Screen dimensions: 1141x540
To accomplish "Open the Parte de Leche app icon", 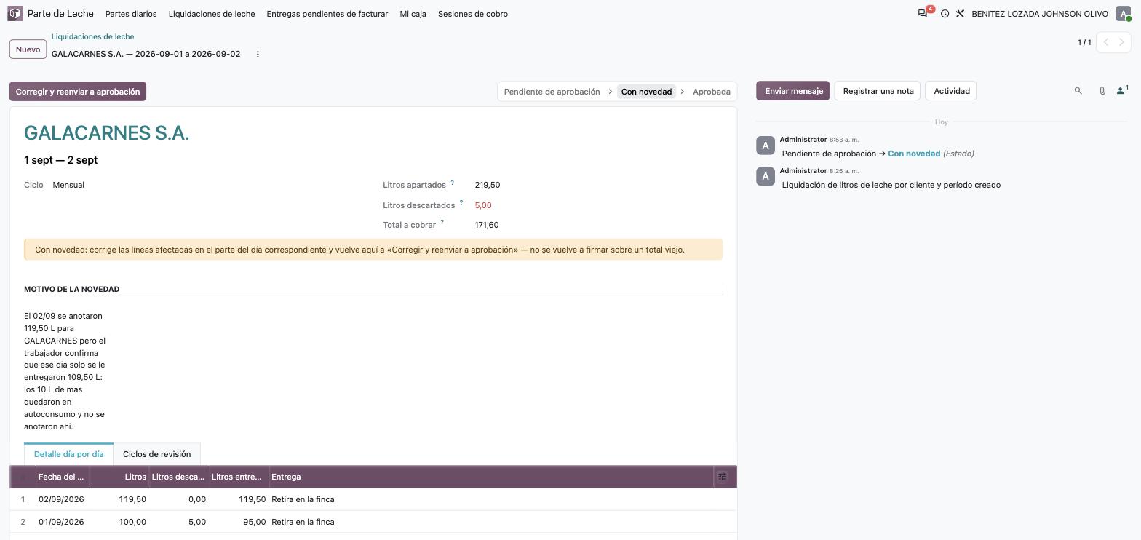I will 15,14.
